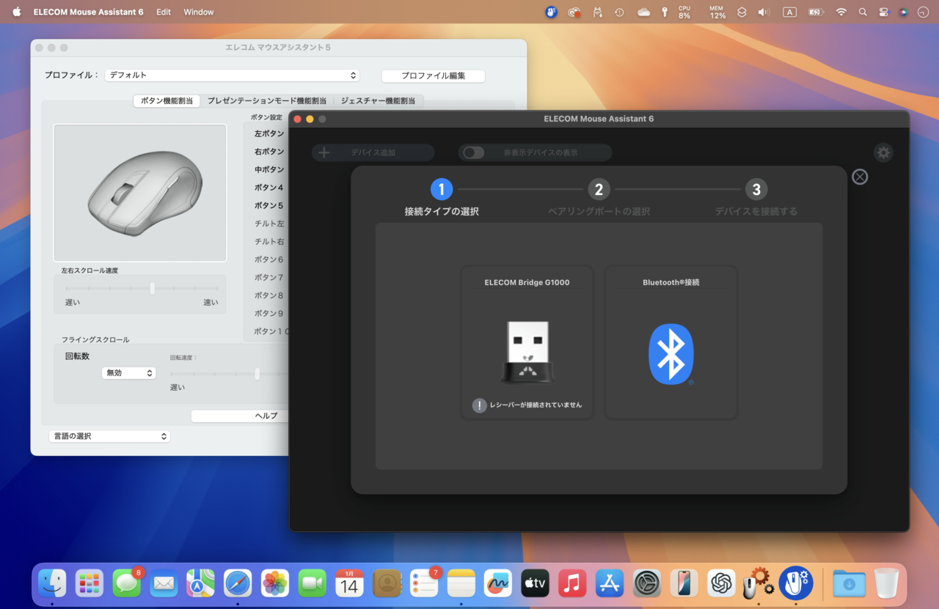Viewport: 939px width, 609px height.
Task: Open the Window menu
Action: [x=199, y=12]
